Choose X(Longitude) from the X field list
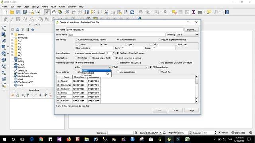 click(96, 73)
